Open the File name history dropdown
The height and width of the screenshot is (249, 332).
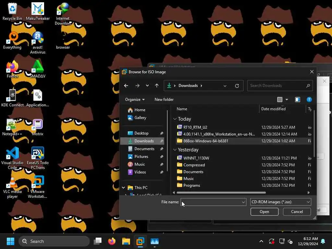(x=243, y=202)
